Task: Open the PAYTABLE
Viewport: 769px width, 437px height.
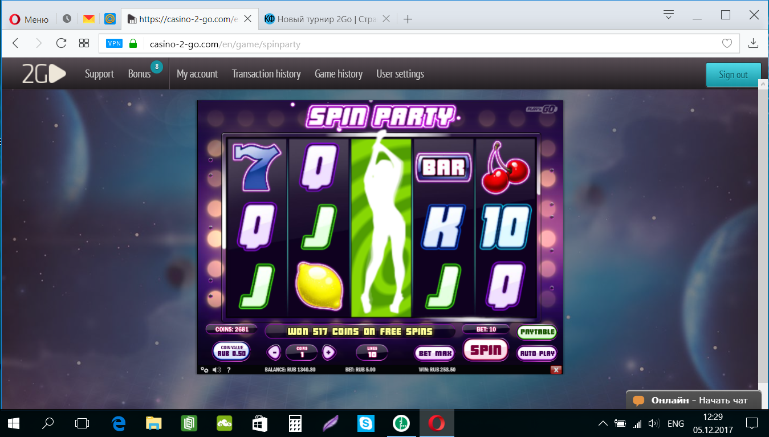Action: pyautogui.click(x=537, y=332)
